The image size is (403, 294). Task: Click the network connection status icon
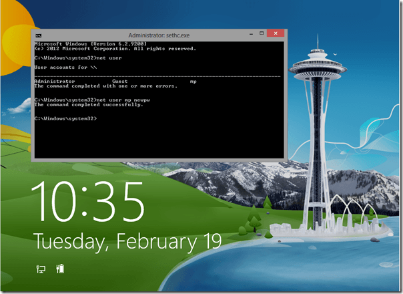click(x=41, y=269)
